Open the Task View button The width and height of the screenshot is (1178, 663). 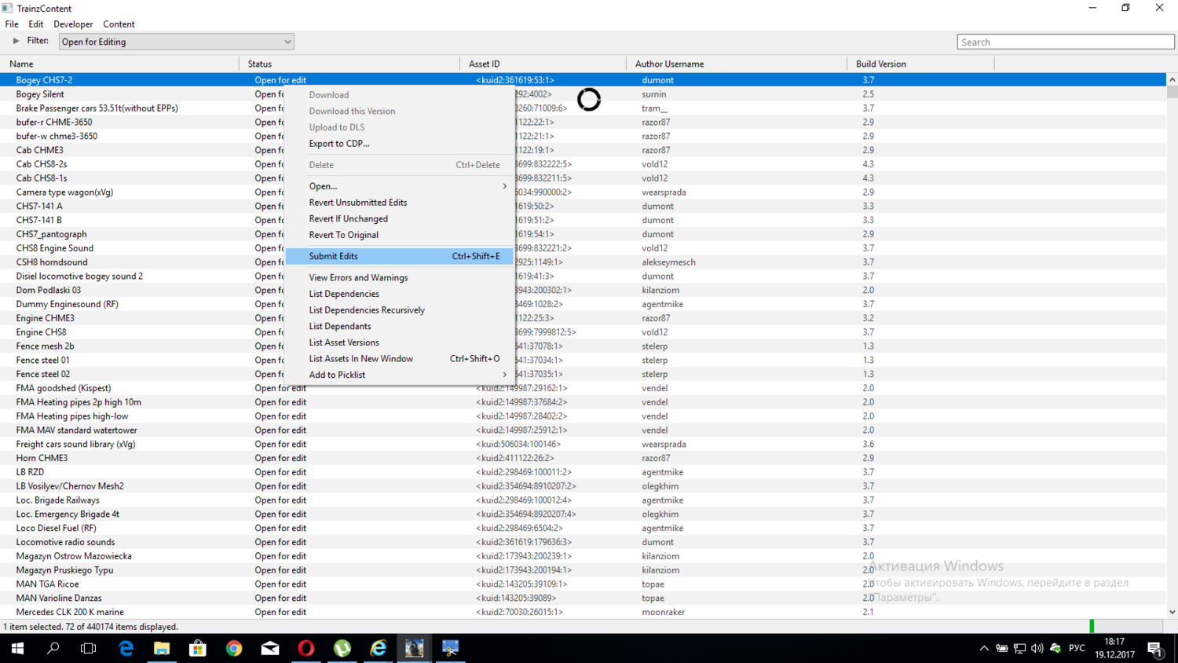click(x=89, y=648)
